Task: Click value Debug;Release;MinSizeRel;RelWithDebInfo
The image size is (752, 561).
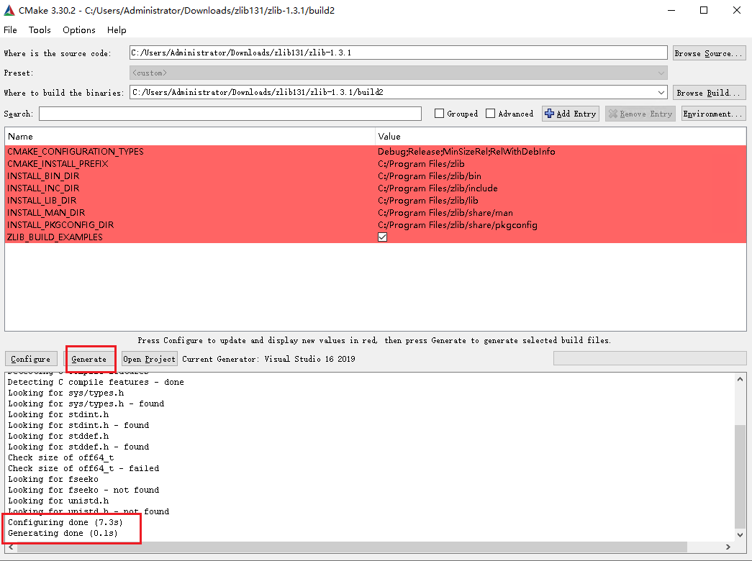Action: coord(466,152)
